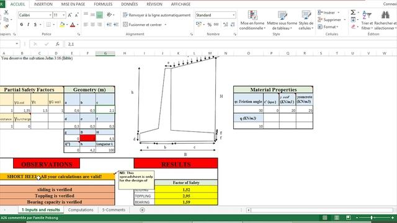Open the AFFICHAGE ribbon tab
Image resolution: width=397 pixels, height=223 pixels.
pyautogui.click(x=181, y=4)
